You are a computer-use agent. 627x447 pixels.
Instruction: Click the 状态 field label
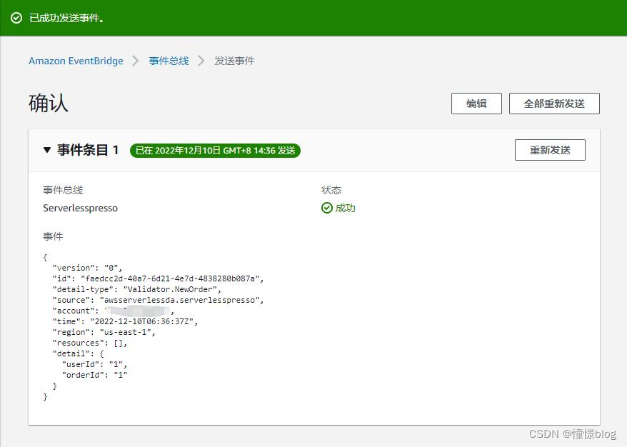pos(331,190)
